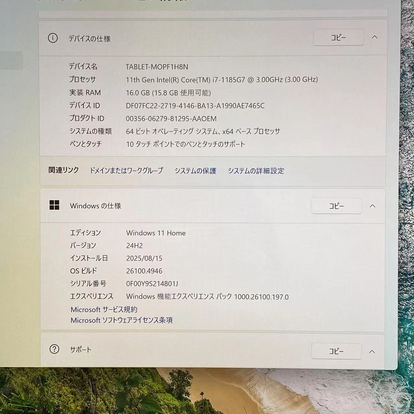Collapse the サポート section chevron

tap(372, 351)
